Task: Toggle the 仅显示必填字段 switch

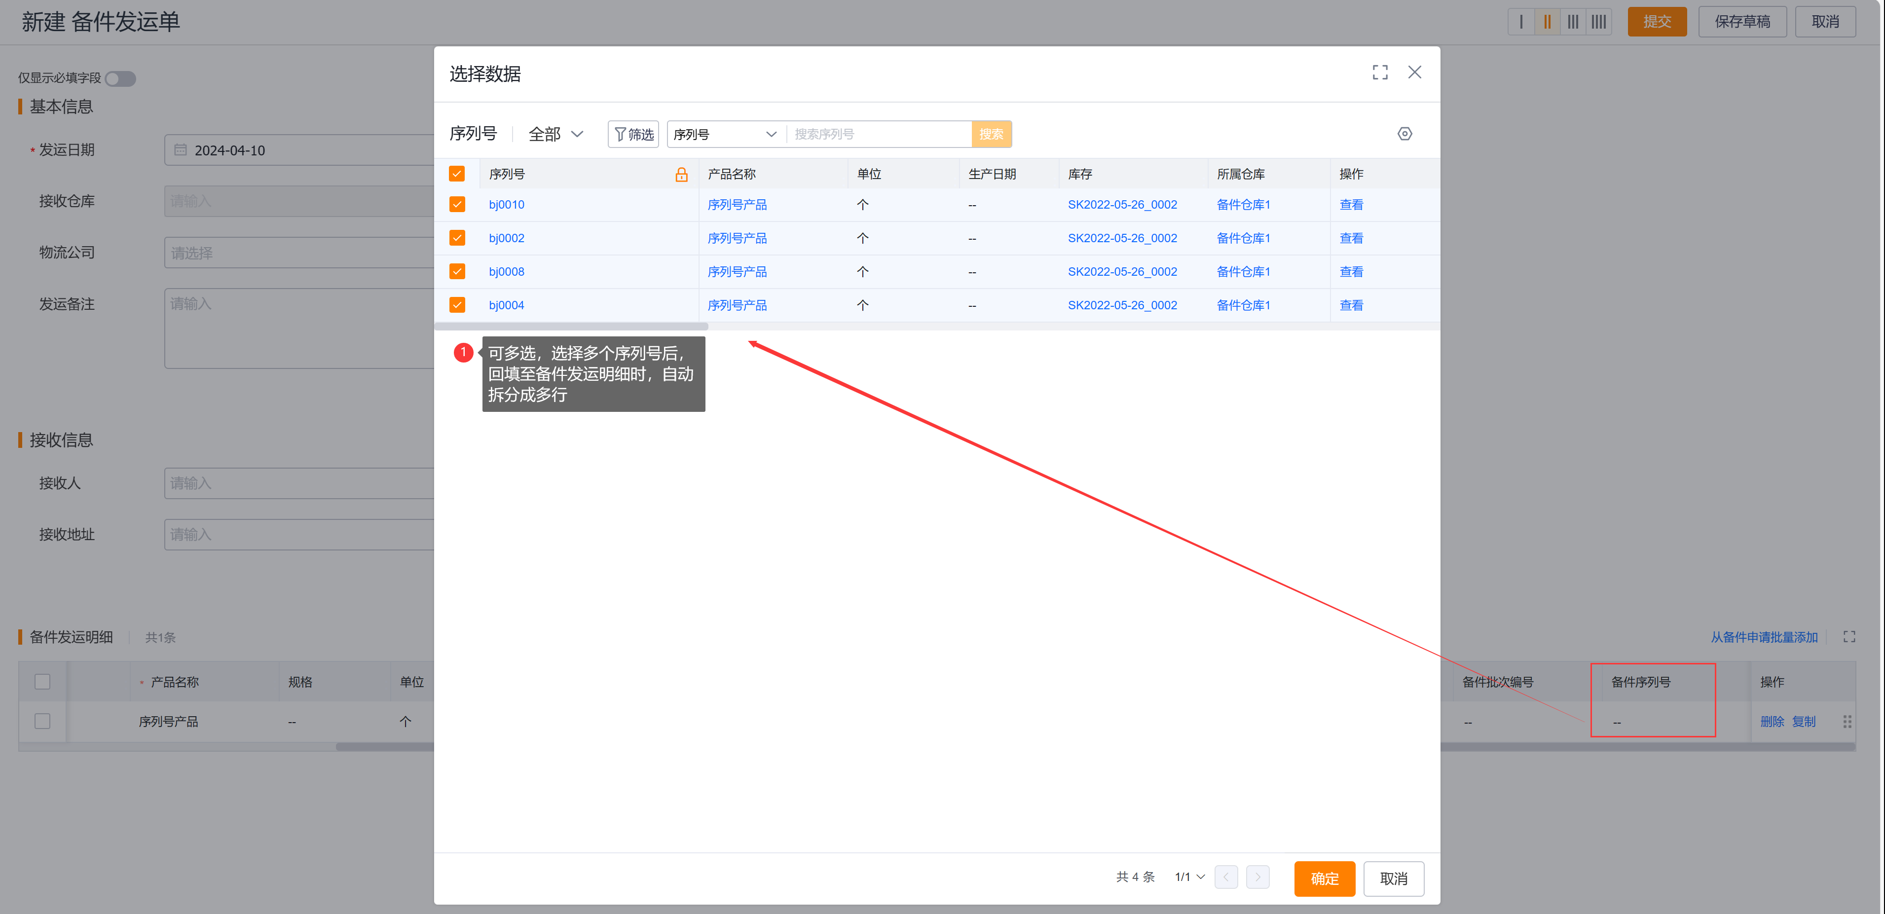Action: [121, 78]
